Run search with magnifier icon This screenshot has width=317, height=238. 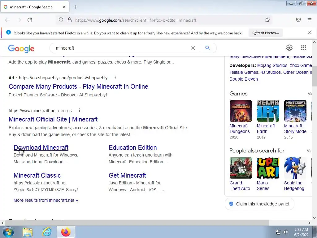tap(207, 48)
